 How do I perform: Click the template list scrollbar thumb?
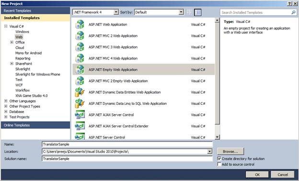[217, 73]
